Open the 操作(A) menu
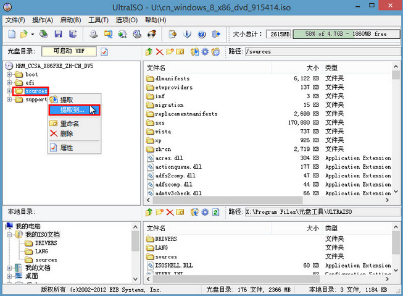The height and width of the screenshot is (296, 403). tap(43, 20)
